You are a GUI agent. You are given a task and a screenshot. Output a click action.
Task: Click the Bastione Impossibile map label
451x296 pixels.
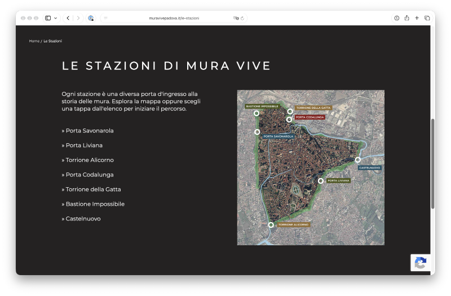[x=262, y=107]
